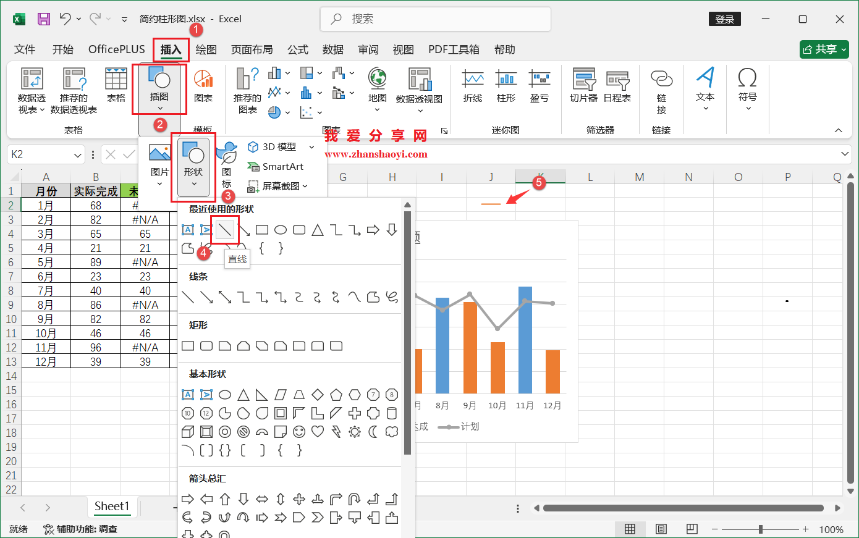Image resolution: width=859 pixels, height=538 pixels.
Task: Open the 开始 ribbon tab
Action: [62, 49]
